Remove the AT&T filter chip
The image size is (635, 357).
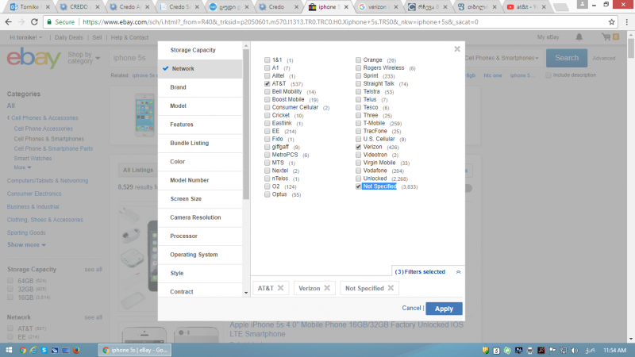click(280, 288)
